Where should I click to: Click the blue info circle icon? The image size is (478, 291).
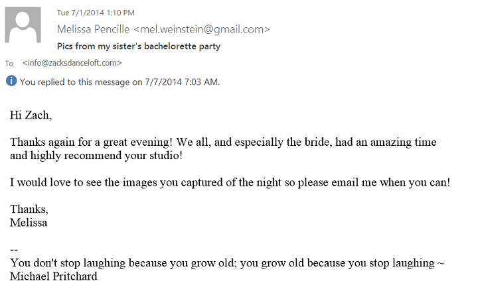pyautogui.click(x=11, y=82)
